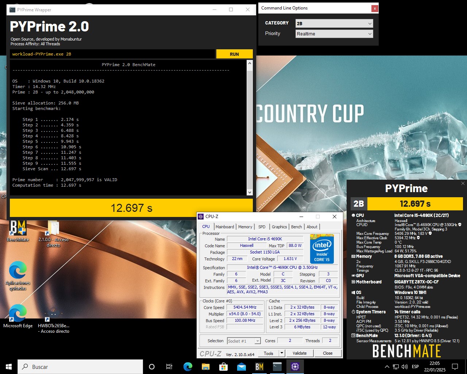Open the Microsoft Edge desktop shortcut

pyautogui.click(x=18, y=316)
